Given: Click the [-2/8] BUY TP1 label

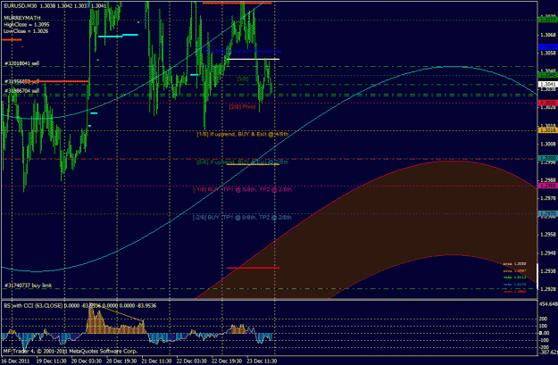Looking at the screenshot, I should coord(242,218).
